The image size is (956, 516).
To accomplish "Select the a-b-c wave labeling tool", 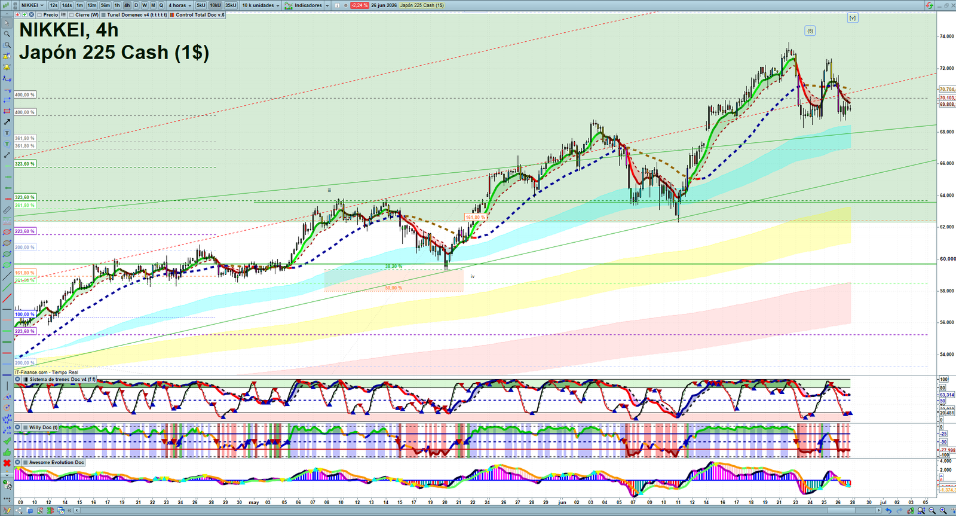I will 7,430.
